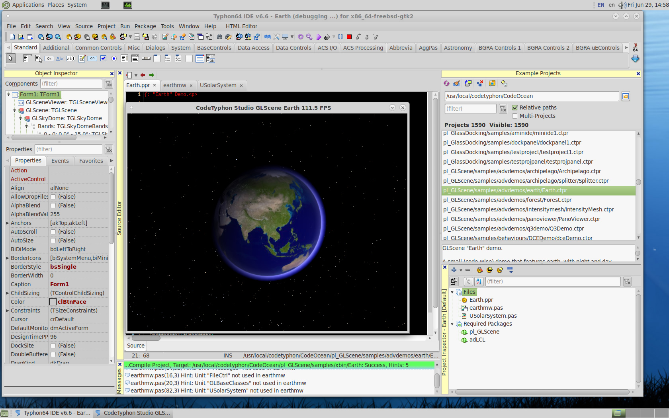Switch to CodeTyphon Studio GLScene taskbar item
Image resolution: width=669 pixels, height=418 pixels.
[x=133, y=413]
